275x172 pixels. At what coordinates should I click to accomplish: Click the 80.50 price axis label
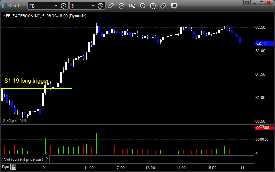click(x=260, y=121)
